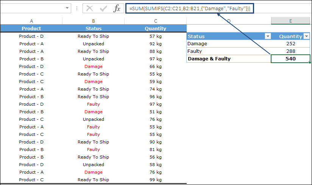Click Damage status in the 66 kg row
The width and height of the screenshot is (312, 185).
93,66
